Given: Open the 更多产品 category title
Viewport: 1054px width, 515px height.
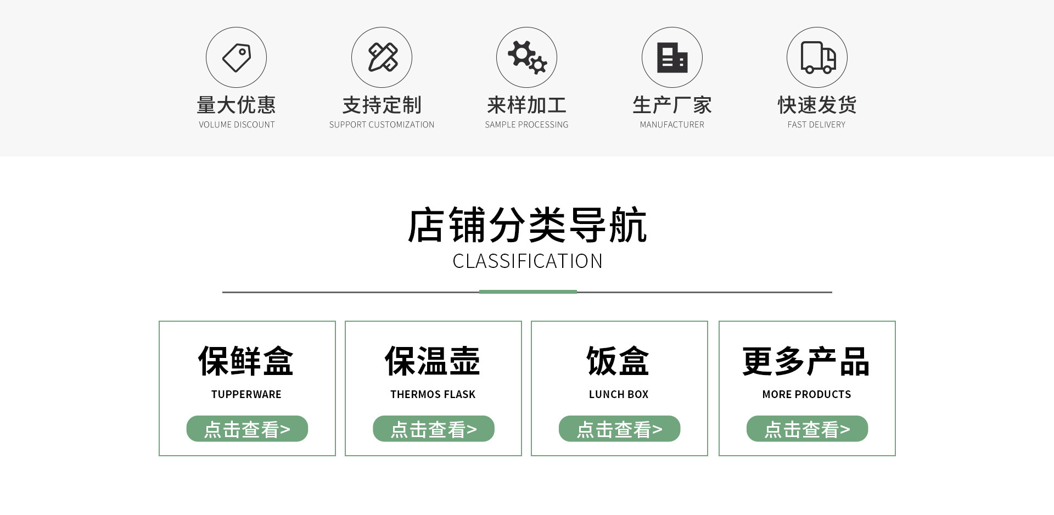Looking at the screenshot, I should (806, 361).
